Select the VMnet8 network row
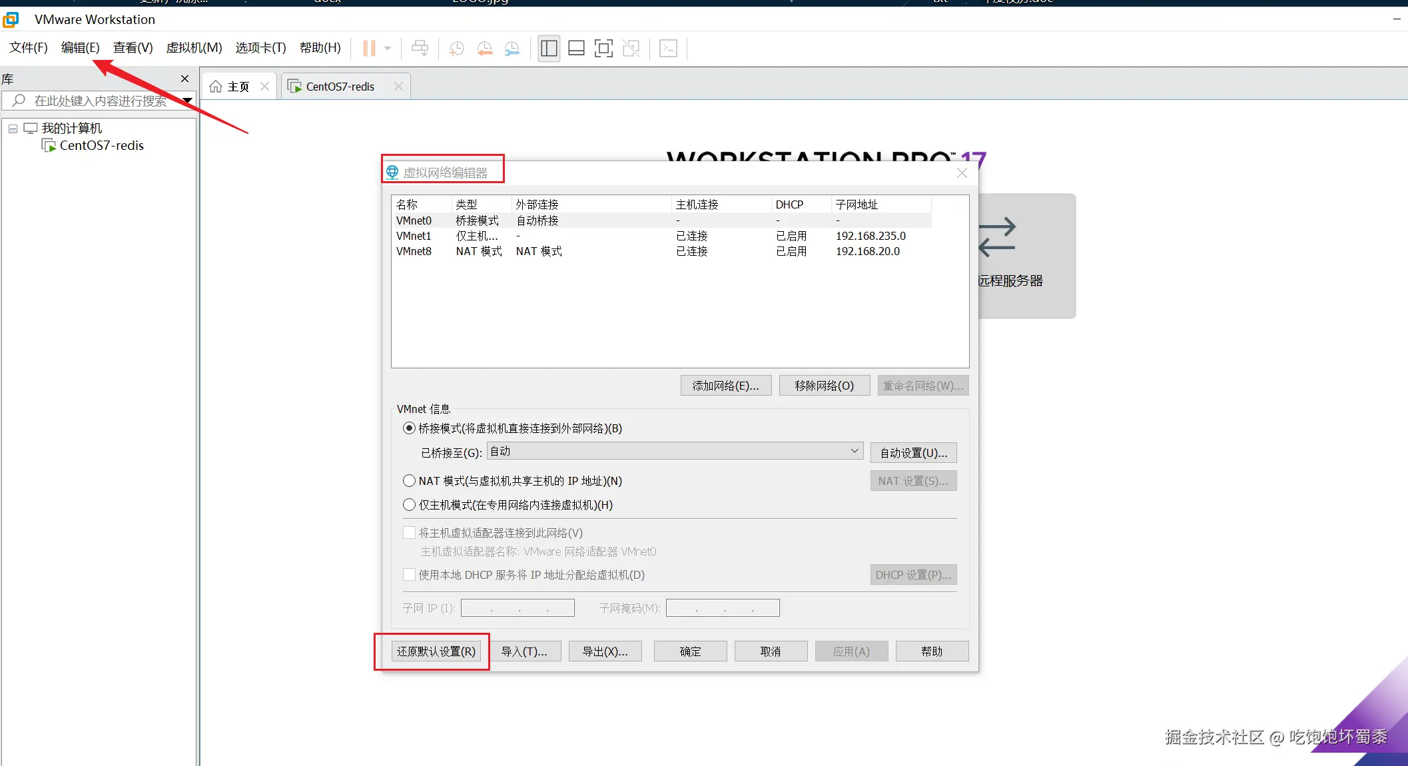 [599, 251]
